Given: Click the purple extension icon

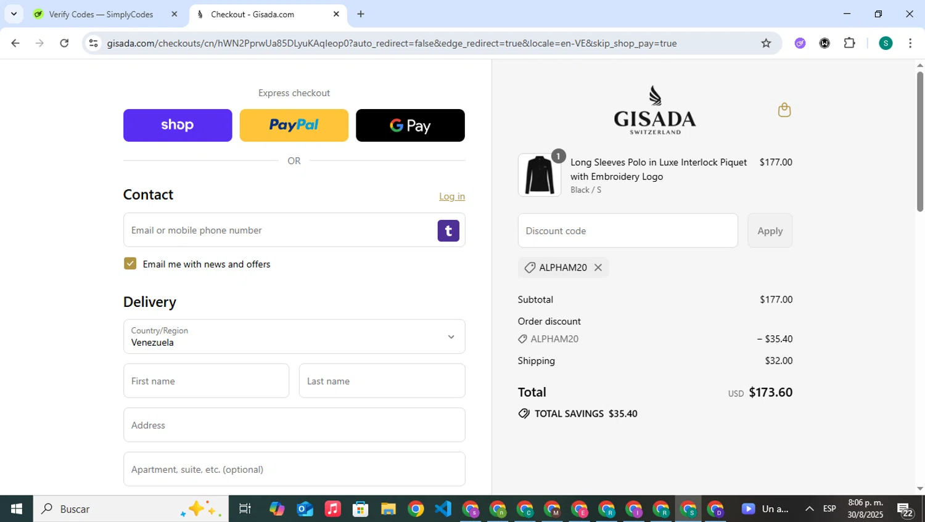Looking at the screenshot, I should (x=800, y=43).
